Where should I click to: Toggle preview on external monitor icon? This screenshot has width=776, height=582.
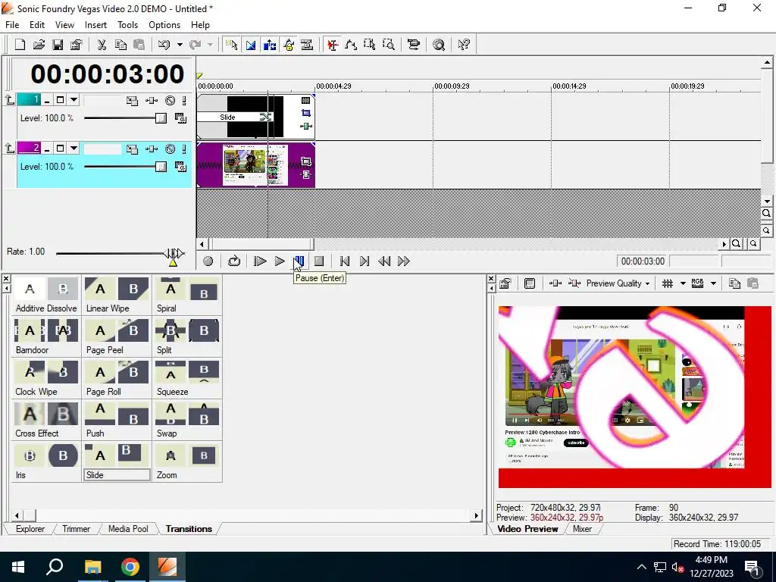coord(530,283)
